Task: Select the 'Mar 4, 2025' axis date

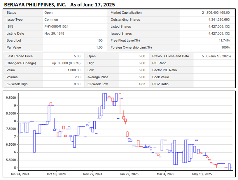Action: pyautogui.click(x=165, y=174)
